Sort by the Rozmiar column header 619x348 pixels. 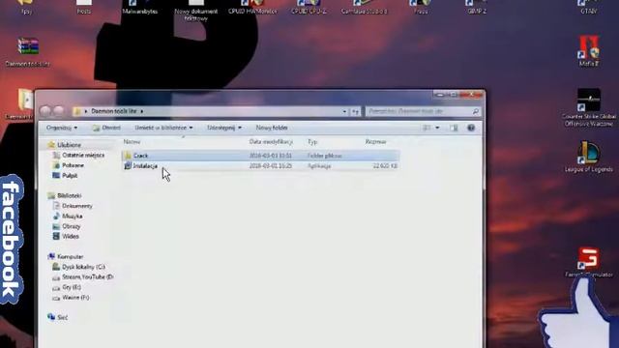coord(375,142)
